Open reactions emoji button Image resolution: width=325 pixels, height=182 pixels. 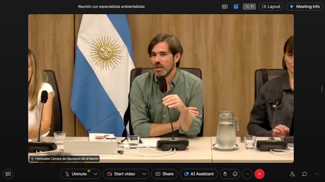coord(235,174)
